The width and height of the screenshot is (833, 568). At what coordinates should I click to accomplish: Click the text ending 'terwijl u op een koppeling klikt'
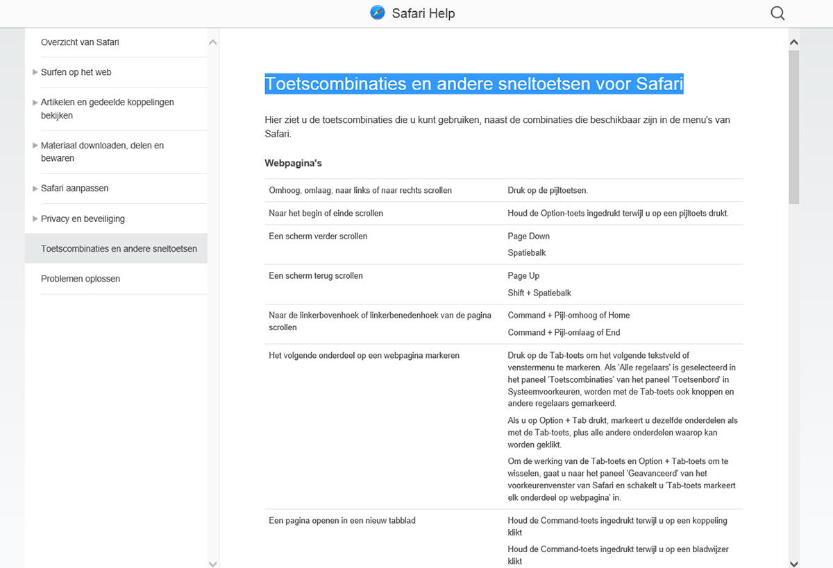click(x=618, y=526)
